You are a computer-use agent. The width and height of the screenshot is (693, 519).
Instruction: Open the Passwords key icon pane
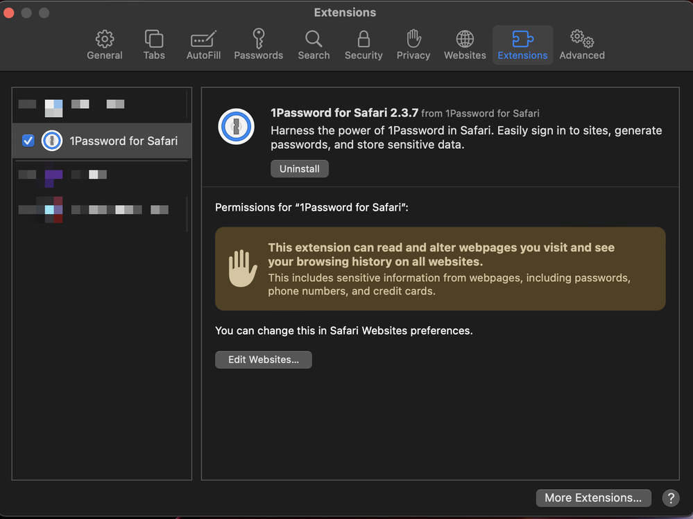click(258, 45)
